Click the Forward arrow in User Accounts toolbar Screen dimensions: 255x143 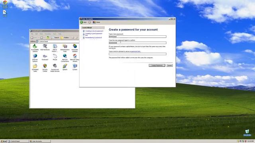[x=90, y=22]
